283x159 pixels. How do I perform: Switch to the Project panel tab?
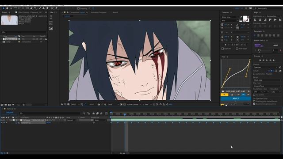(5, 12)
